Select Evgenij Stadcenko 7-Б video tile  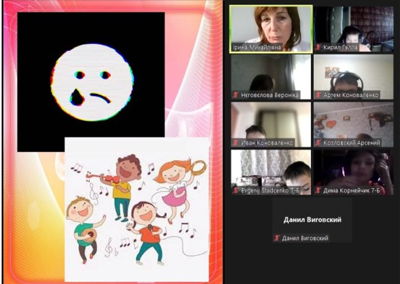tap(271, 172)
